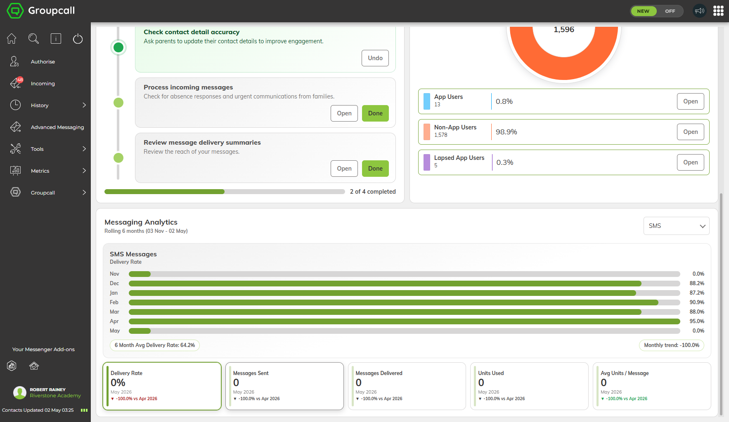Select the Units Used metric card
The height and width of the screenshot is (422, 729).
(529, 386)
